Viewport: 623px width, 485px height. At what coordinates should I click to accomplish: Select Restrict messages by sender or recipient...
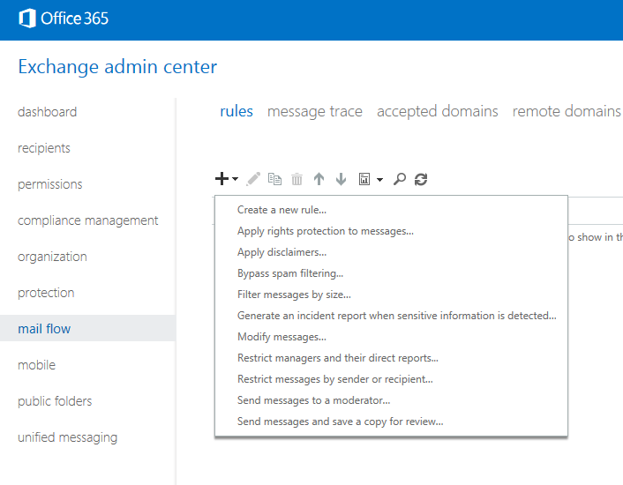335,379
